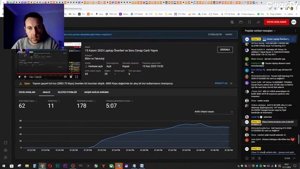Image resolution: width=300 pixels, height=169 pixels.
Task: Open the channel account avatar menu
Action: (x=294, y=22)
